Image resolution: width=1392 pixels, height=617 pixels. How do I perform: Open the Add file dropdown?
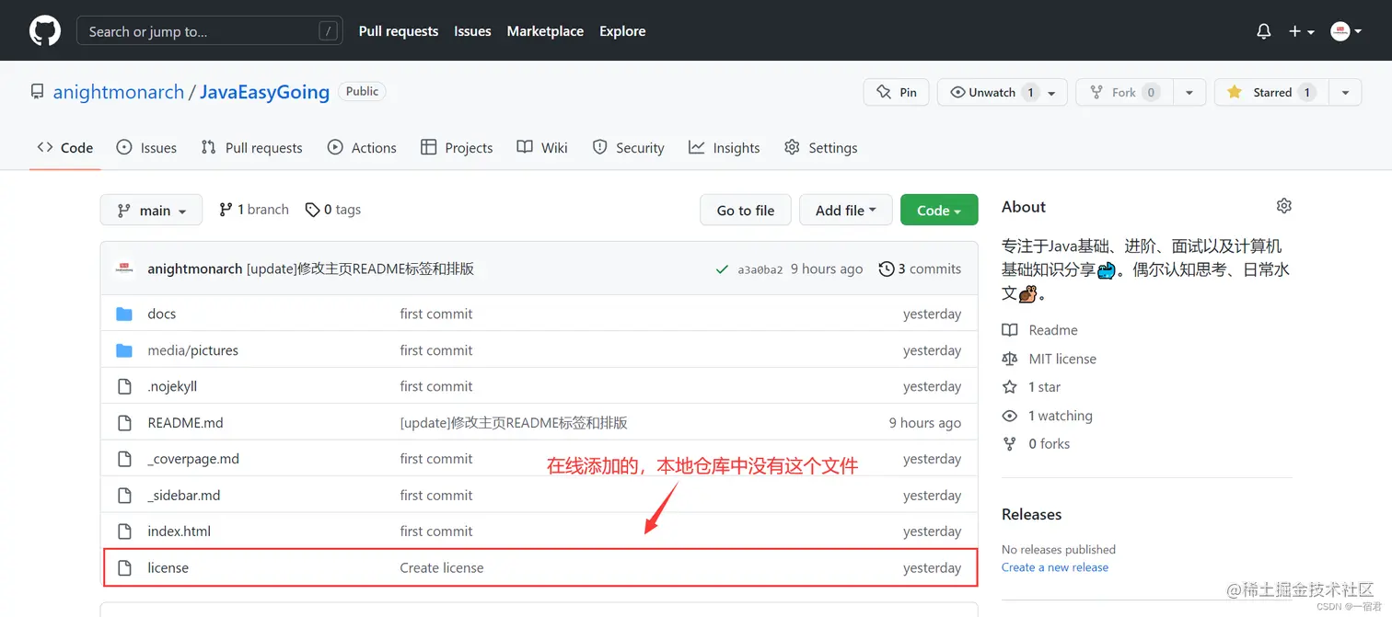click(x=845, y=210)
